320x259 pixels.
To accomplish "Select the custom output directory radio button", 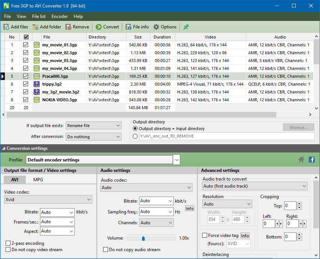I will click(x=135, y=136).
